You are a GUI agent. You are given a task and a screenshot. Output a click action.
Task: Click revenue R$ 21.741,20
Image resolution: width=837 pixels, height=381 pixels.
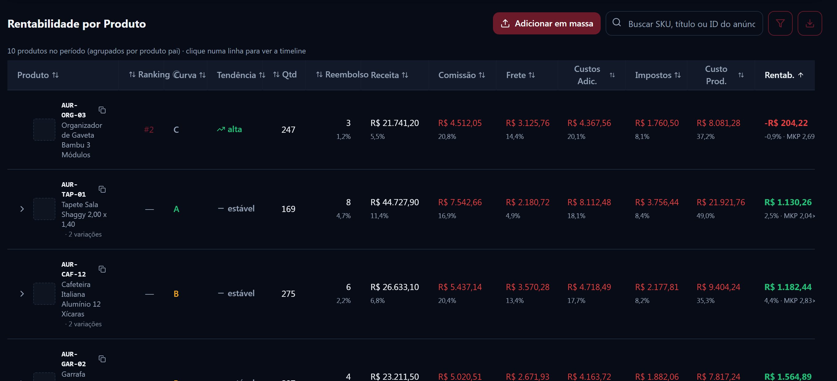coord(394,123)
